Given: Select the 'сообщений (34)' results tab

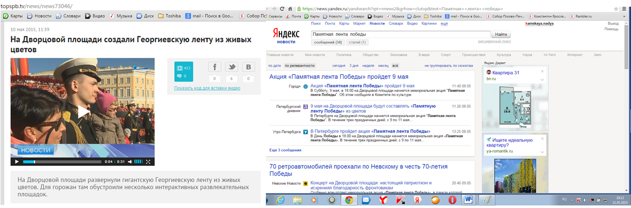Looking at the screenshot, I should [328, 42].
